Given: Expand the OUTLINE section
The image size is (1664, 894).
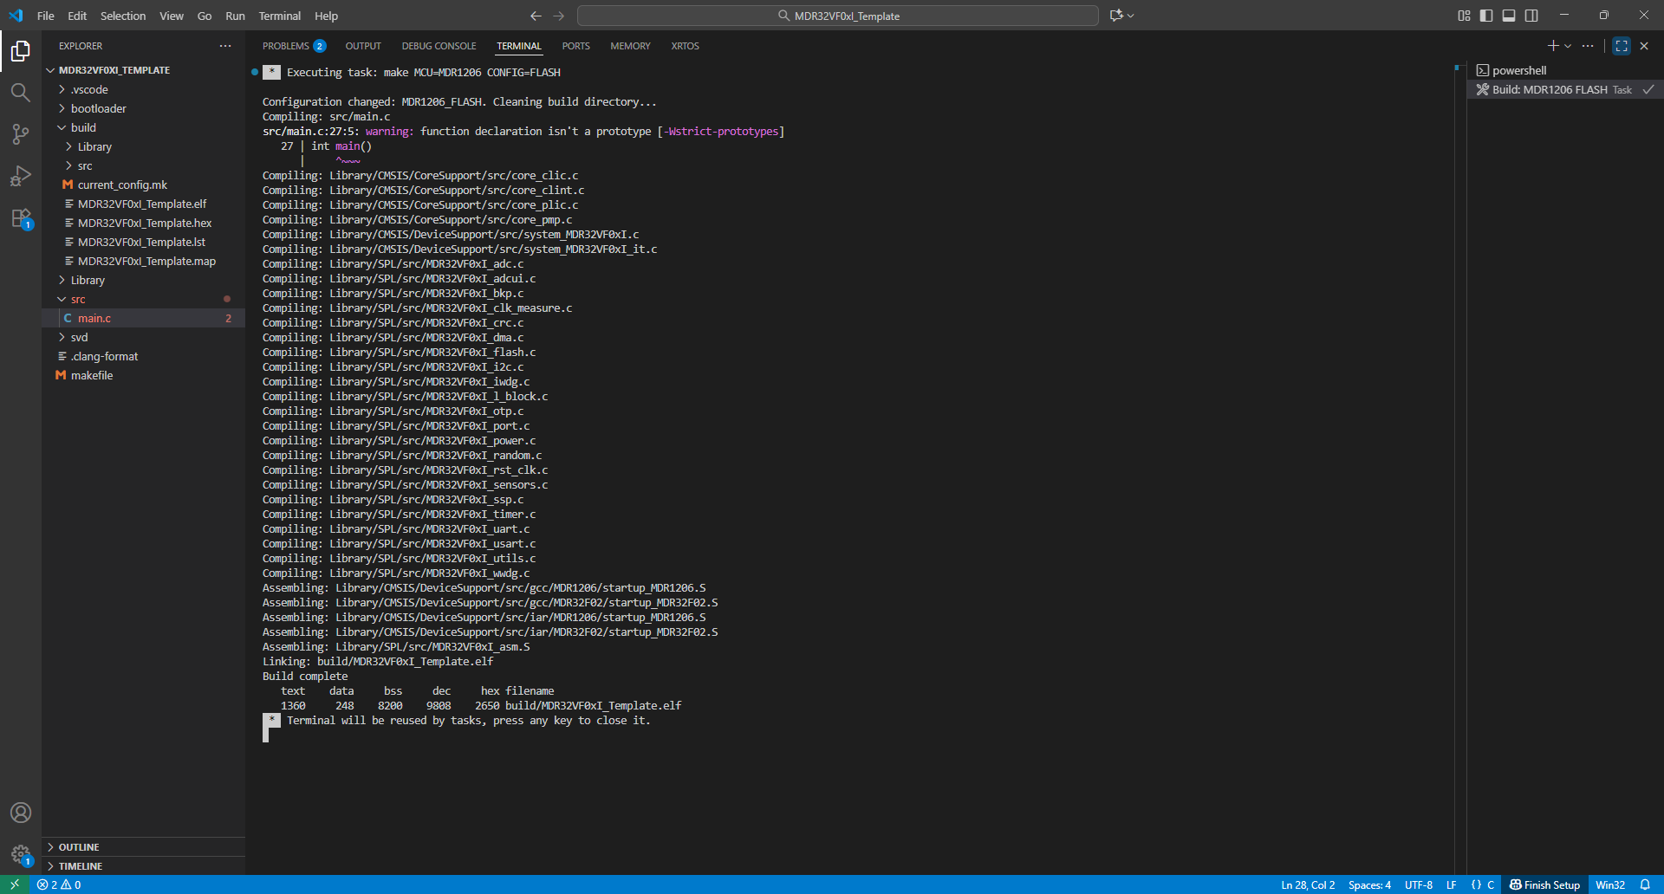Looking at the screenshot, I should pos(79,847).
